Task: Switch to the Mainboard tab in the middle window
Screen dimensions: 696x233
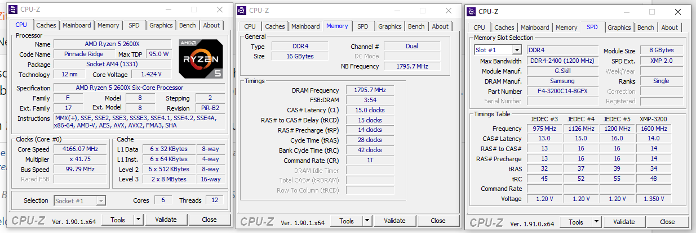Action: [x=305, y=26]
